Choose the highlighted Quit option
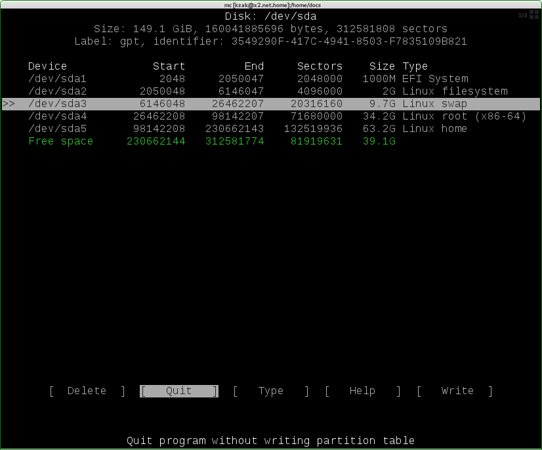542x450 pixels. pos(179,391)
